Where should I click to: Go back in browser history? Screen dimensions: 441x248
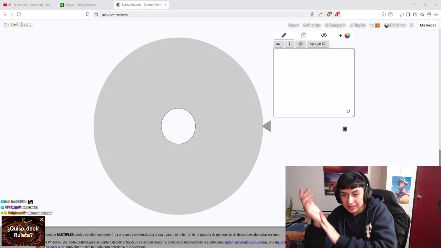click(x=5, y=14)
